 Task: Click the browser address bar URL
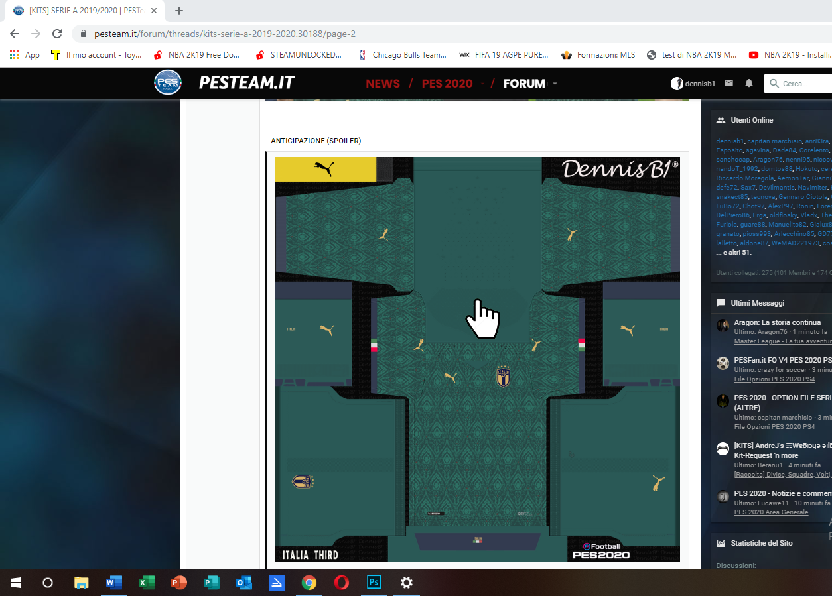pos(225,34)
